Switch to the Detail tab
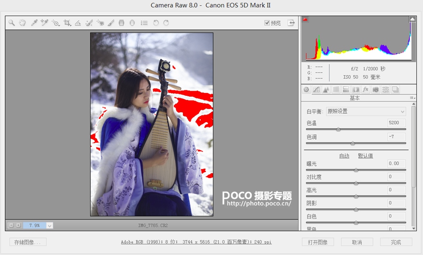This screenshot has height=255, width=423. (x=326, y=90)
